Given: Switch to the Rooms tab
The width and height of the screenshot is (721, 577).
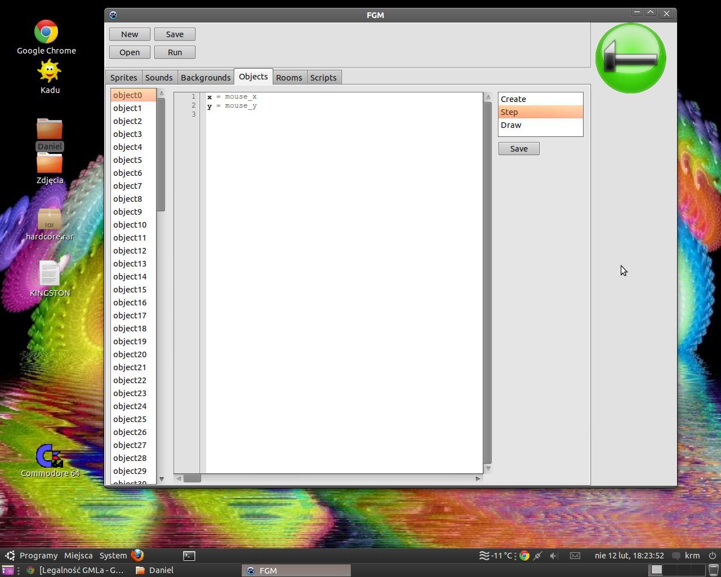Looking at the screenshot, I should point(289,78).
